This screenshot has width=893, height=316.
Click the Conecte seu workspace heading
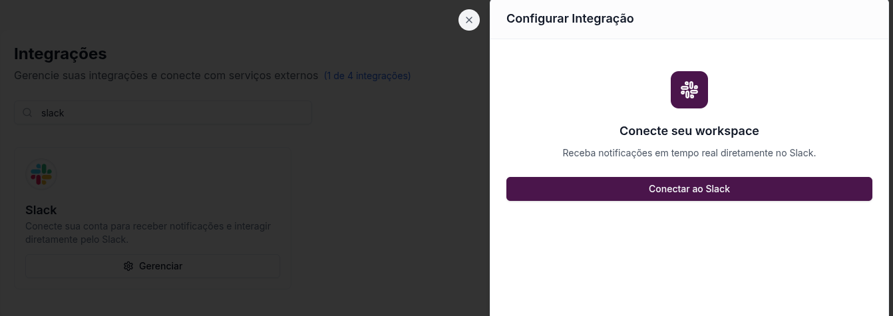[x=689, y=131]
